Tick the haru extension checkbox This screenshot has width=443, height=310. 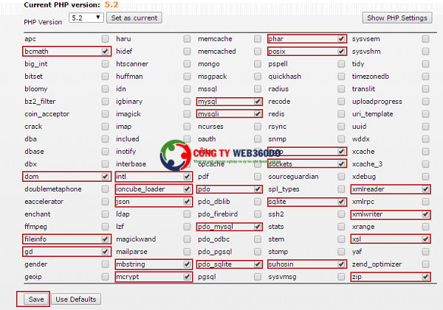pyautogui.click(x=187, y=39)
